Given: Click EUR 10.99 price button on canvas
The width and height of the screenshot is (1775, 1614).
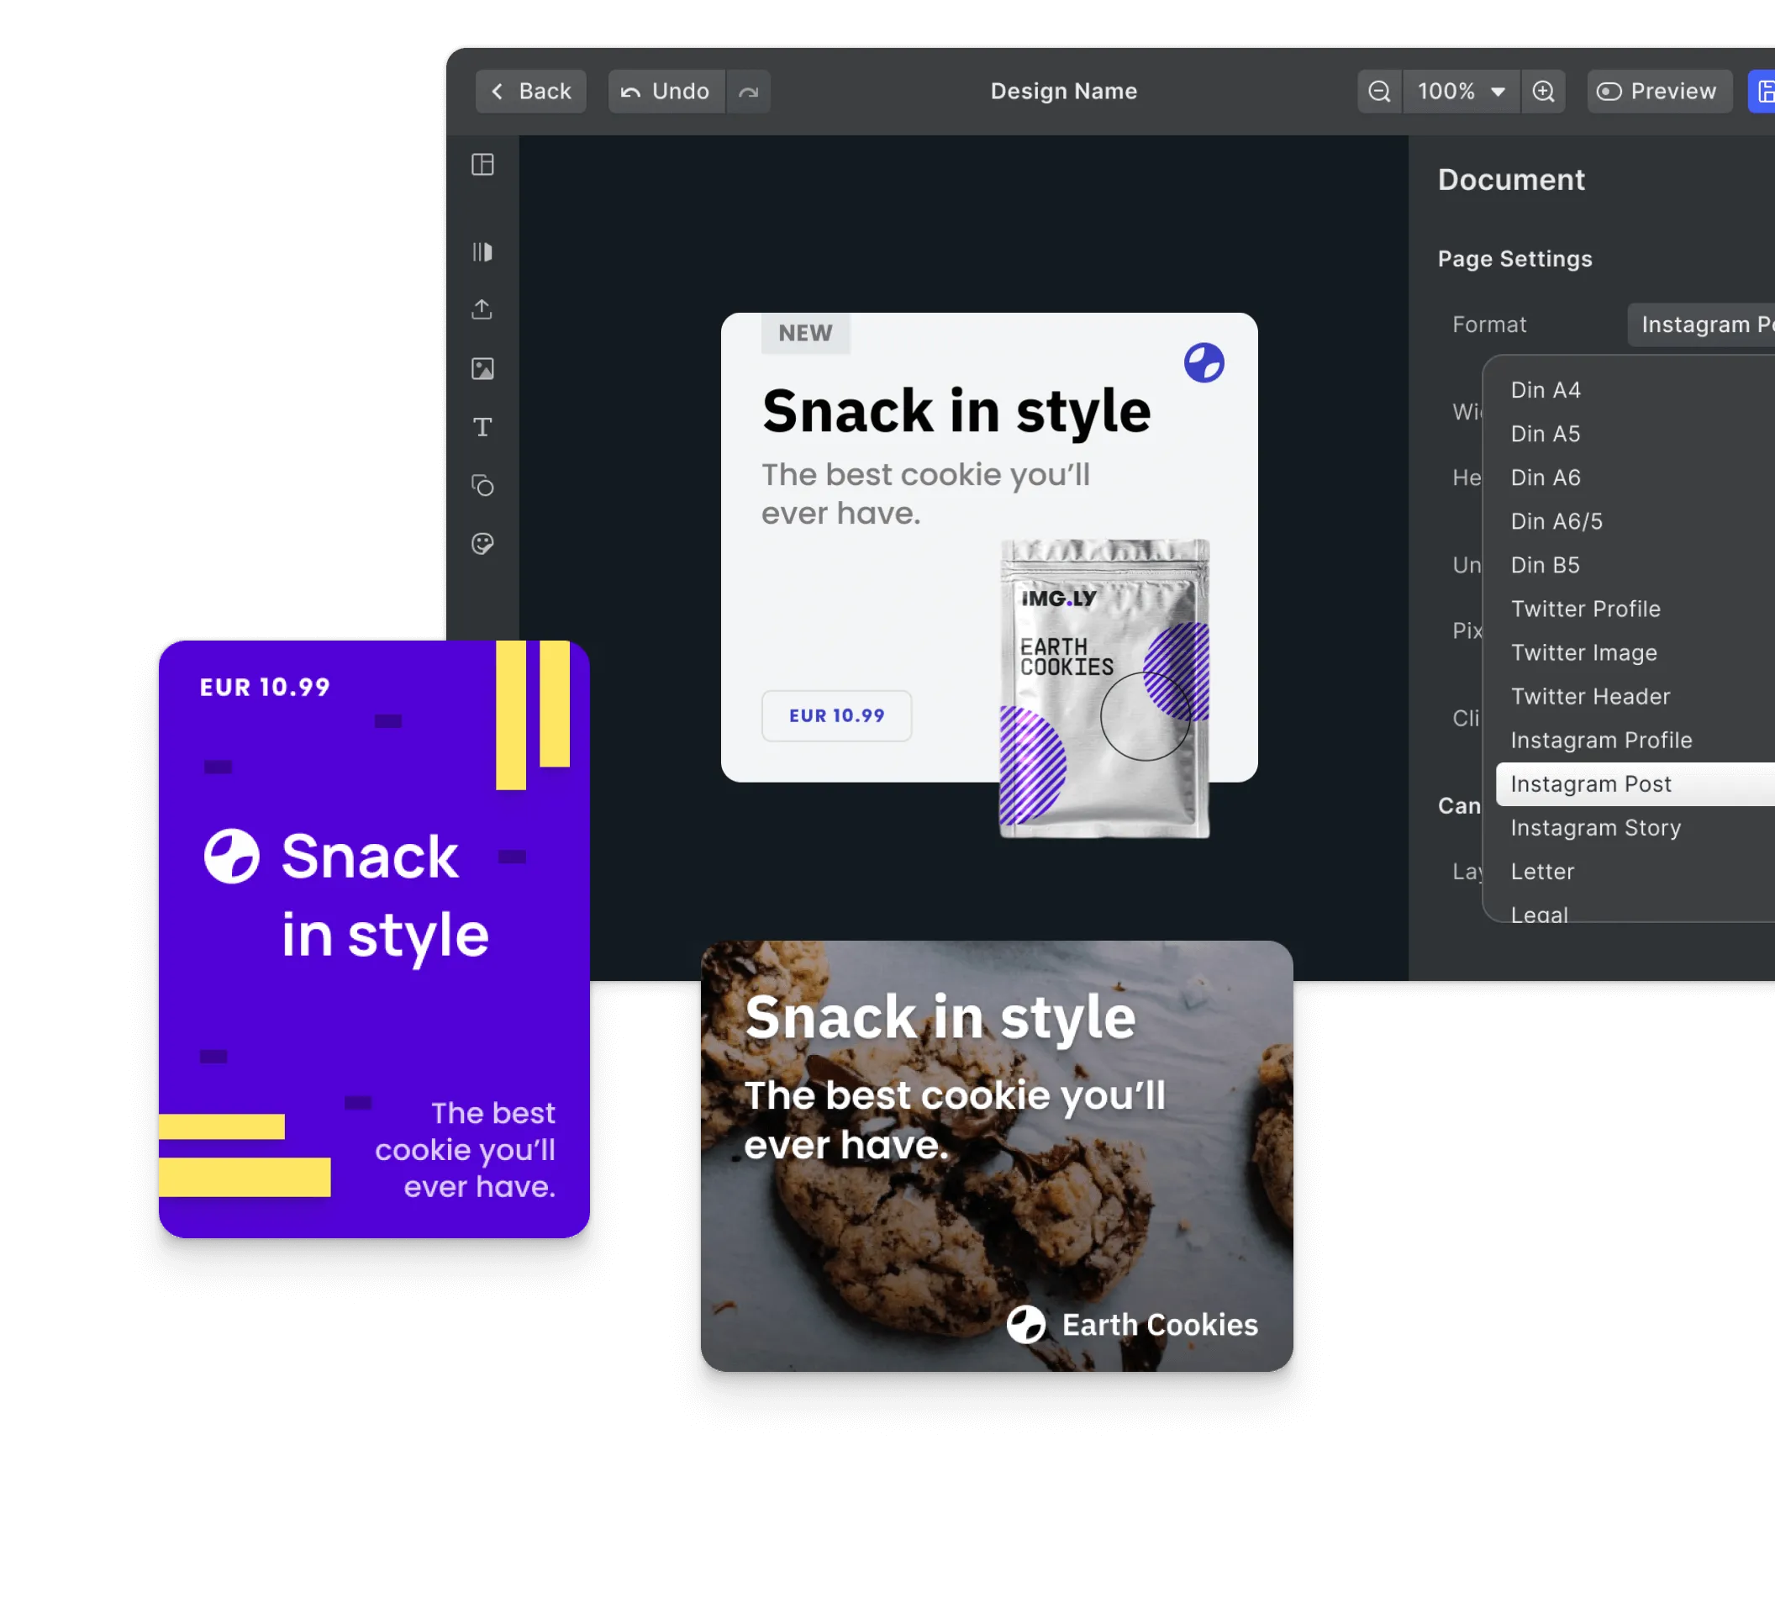Looking at the screenshot, I should [836, 716].
